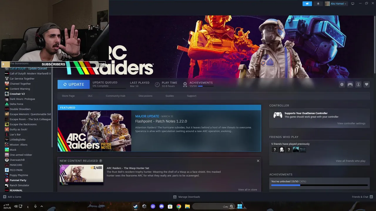376x211 pixels.
Task: Open File Explorer from the taskbar
Action: pos(187,206)
